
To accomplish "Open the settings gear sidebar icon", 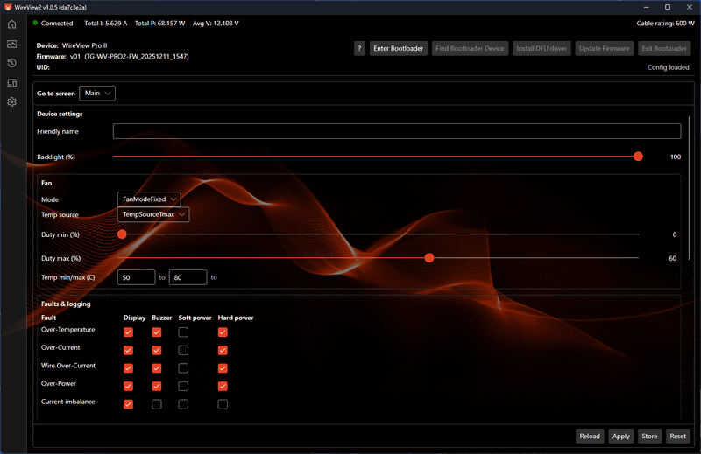I will coord(12,102).
